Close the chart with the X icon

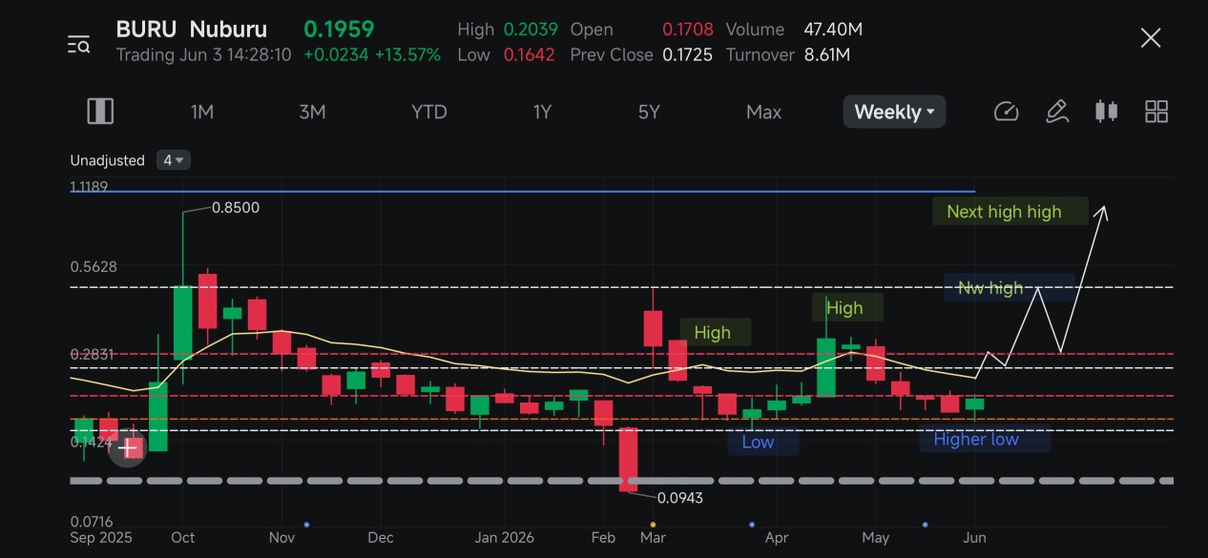[1151, 38]
